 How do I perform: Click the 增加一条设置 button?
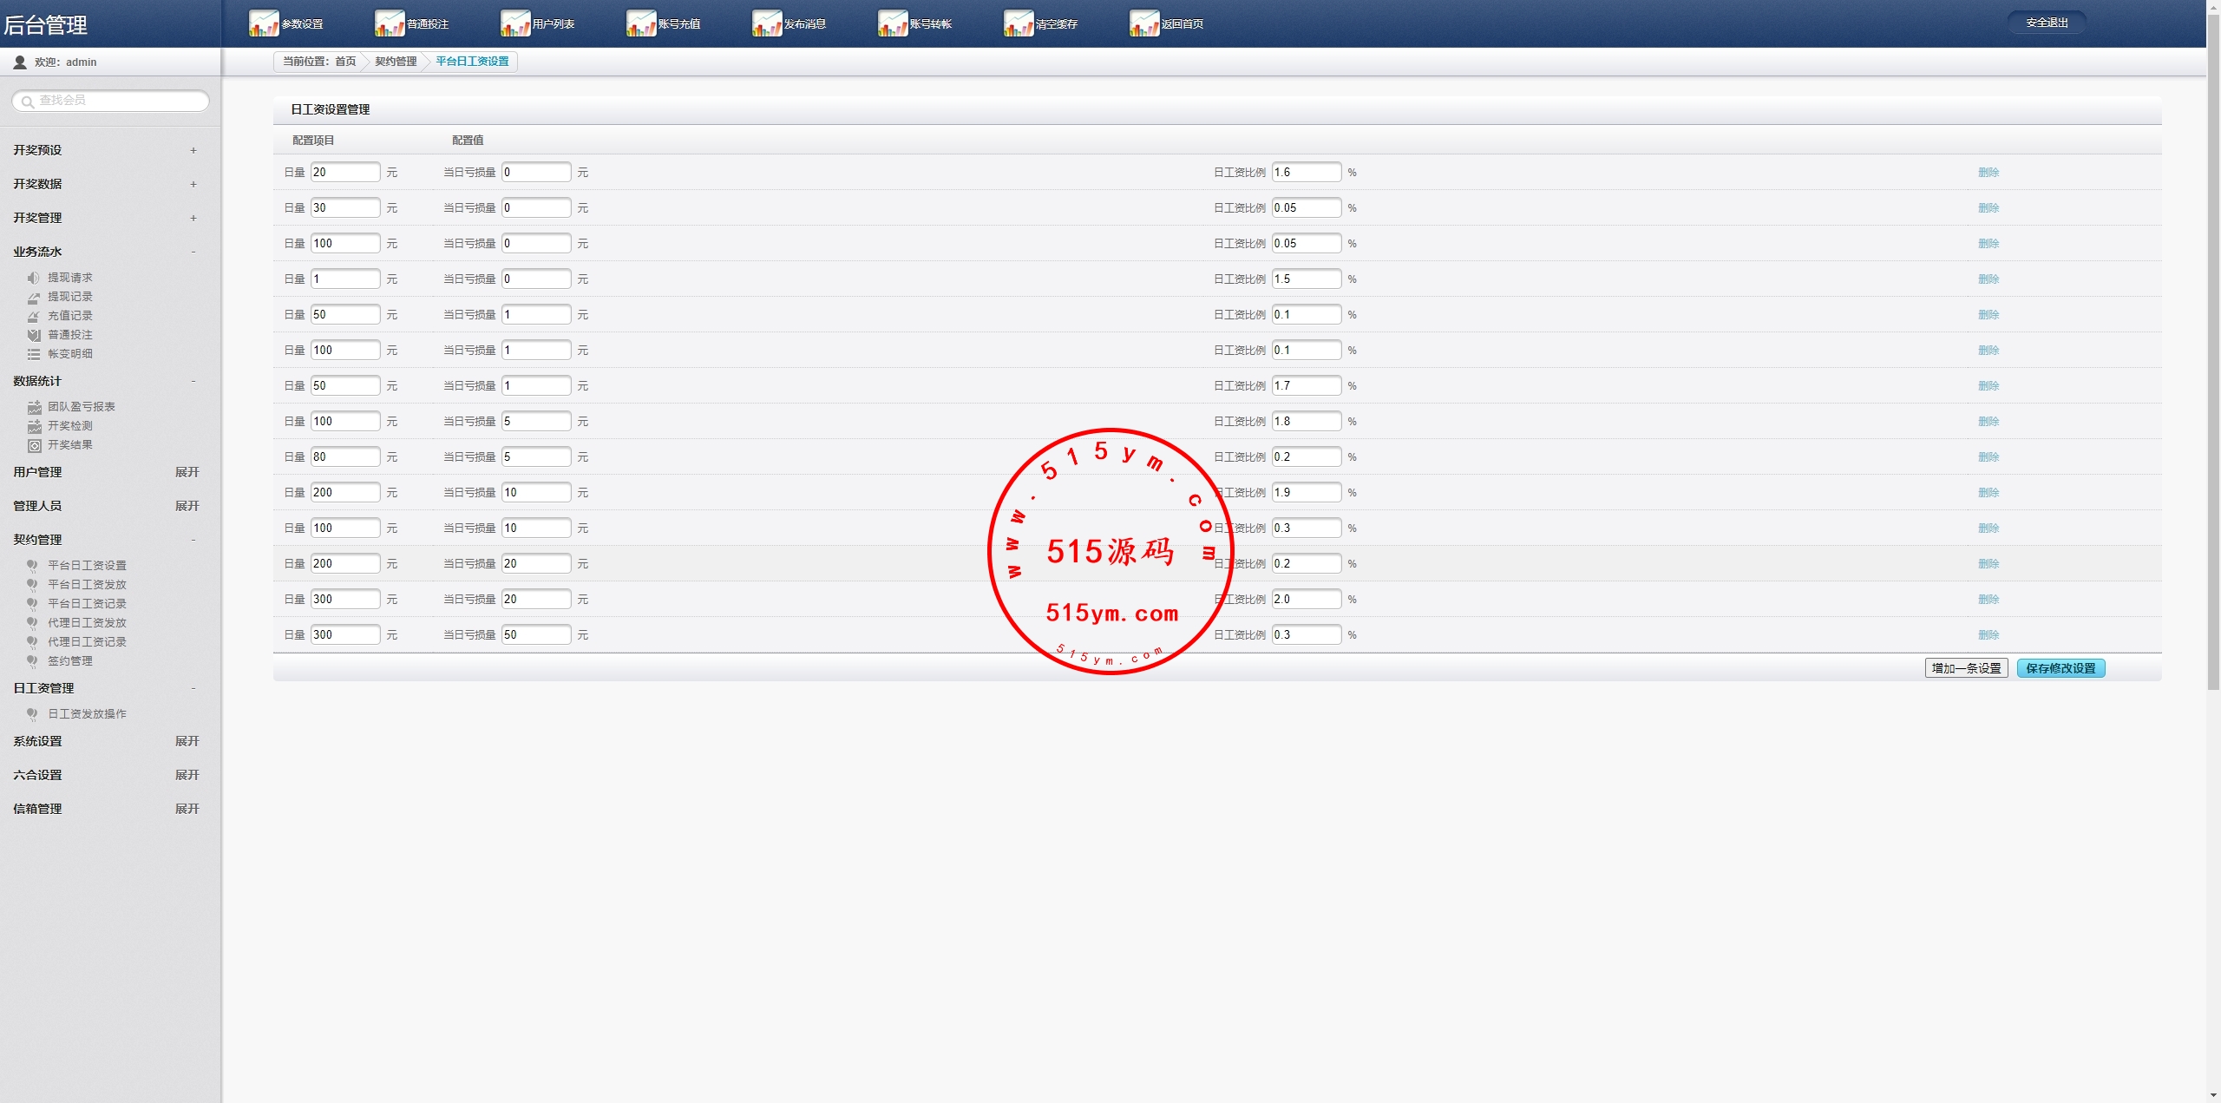click(1965, 668)
